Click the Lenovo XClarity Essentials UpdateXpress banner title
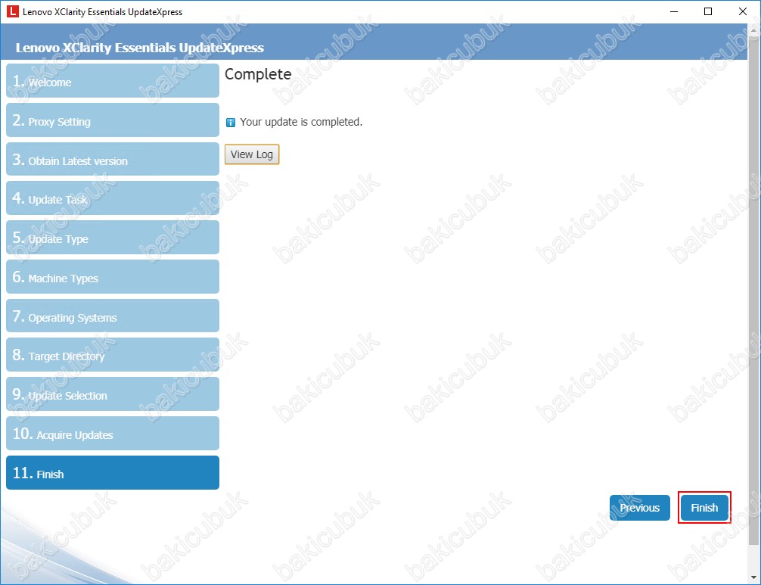761x585 pixels. click(140, 48)
